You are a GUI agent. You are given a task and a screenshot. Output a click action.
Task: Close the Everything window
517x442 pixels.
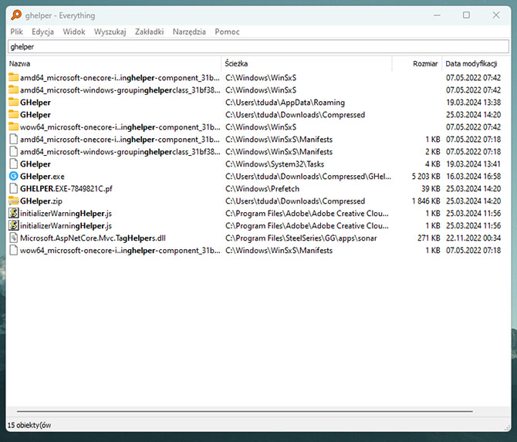496,15
